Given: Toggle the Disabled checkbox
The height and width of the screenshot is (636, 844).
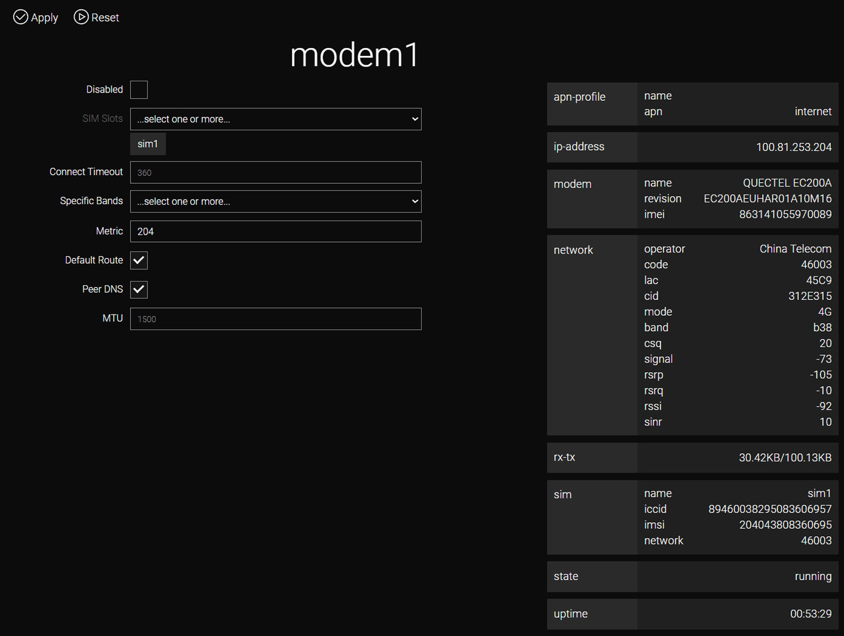Looking at the screenshot, I should 139,90.
